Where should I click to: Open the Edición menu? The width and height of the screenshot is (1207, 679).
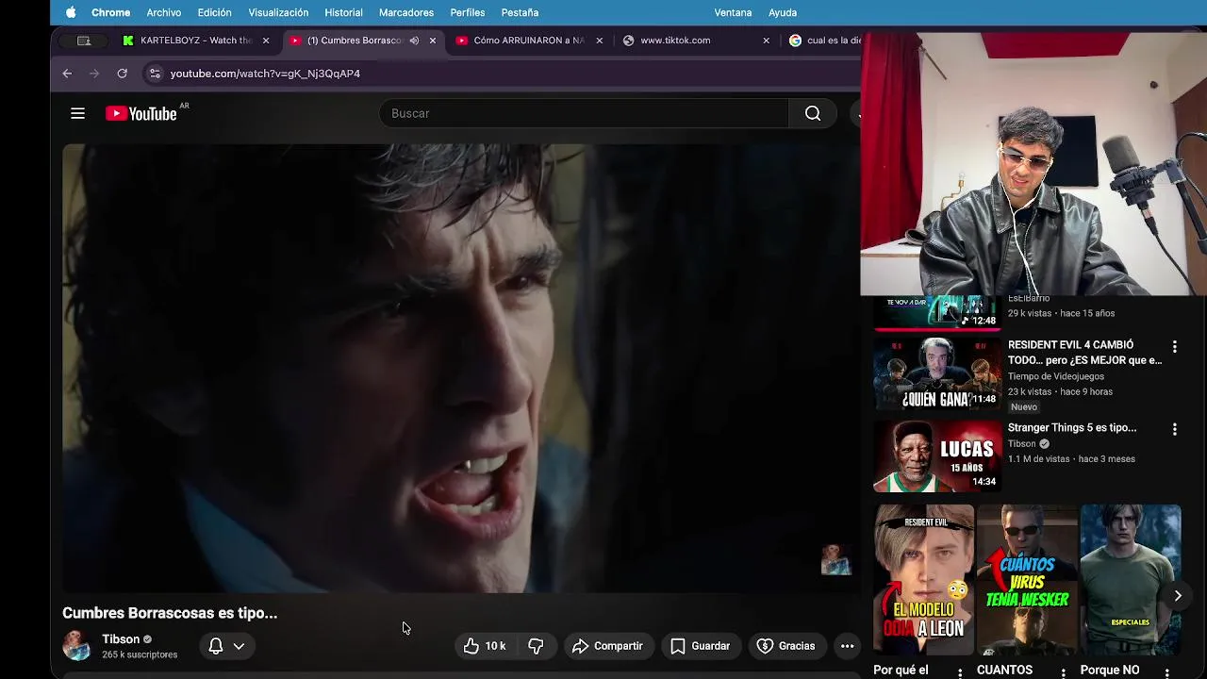[214, 12]
